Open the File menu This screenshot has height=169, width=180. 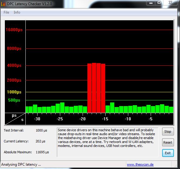point(6,12)
